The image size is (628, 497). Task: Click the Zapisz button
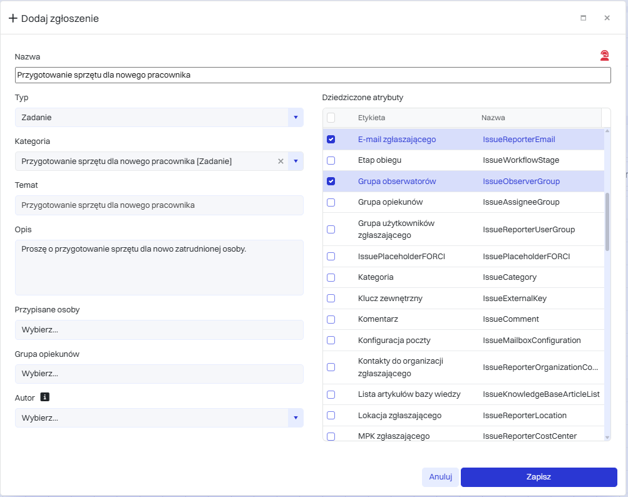point(538,477)
